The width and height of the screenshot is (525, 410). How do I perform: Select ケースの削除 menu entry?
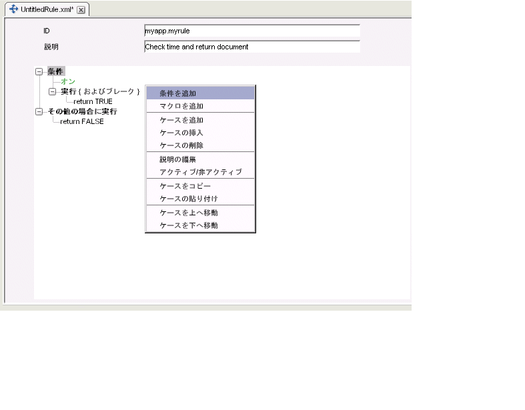(200, 145)
